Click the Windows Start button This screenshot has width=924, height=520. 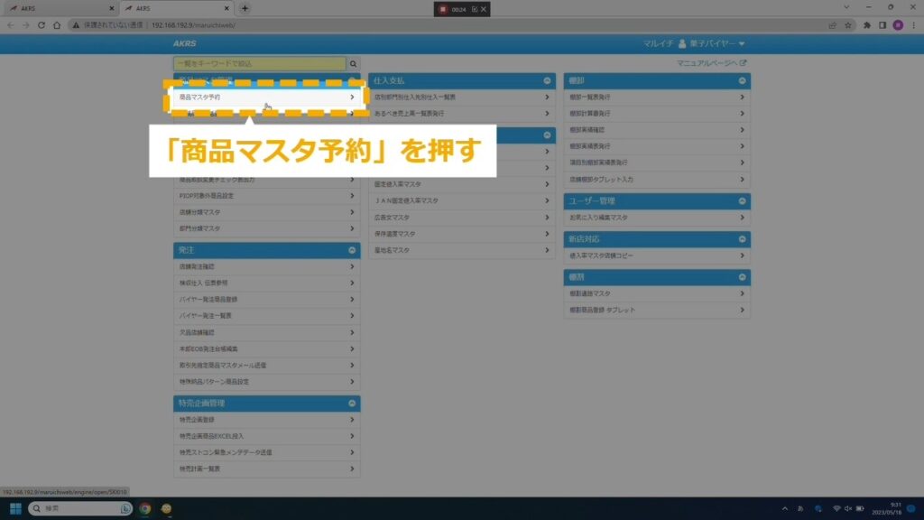[x=14, y=508]
